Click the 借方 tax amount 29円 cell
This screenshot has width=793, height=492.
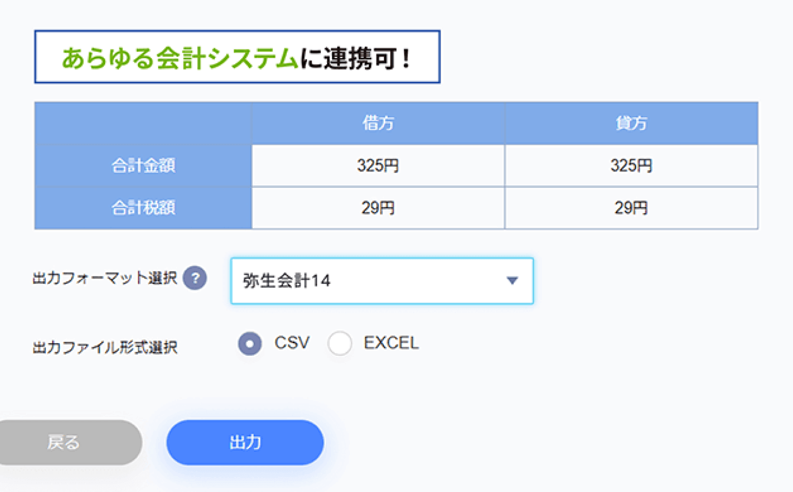click(378, 208)
